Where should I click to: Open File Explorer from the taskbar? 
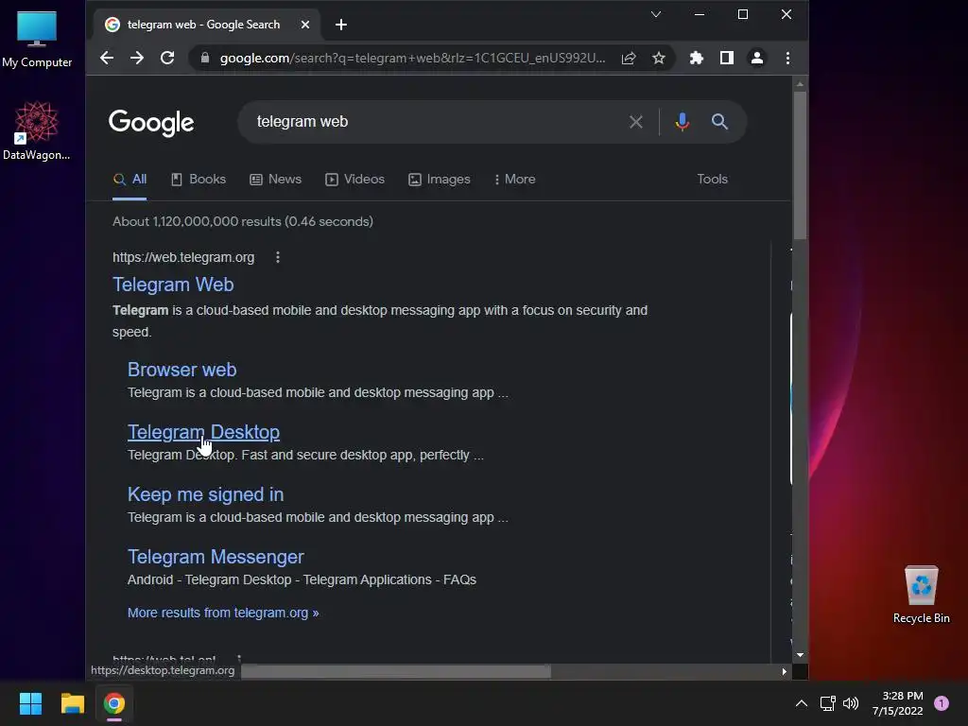[x=72, y=703]
